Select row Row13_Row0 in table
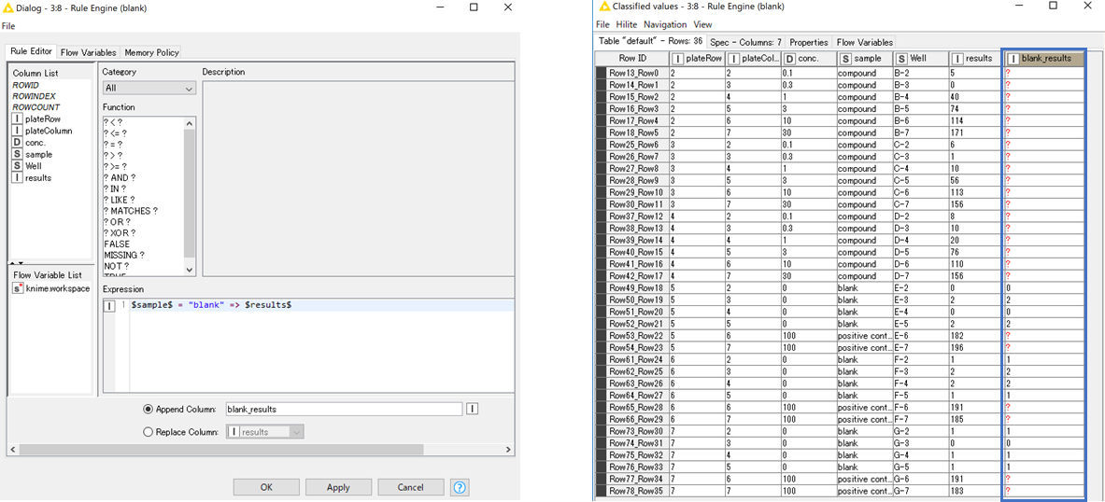Image resolution: width=1105 pixels, height=502 pixels. pyautogui.click(x=632, y=73)
